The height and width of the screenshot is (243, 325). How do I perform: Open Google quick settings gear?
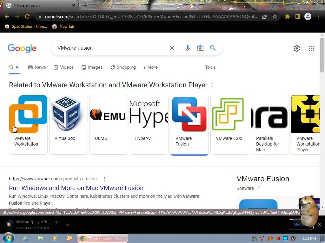coord(297,48)
